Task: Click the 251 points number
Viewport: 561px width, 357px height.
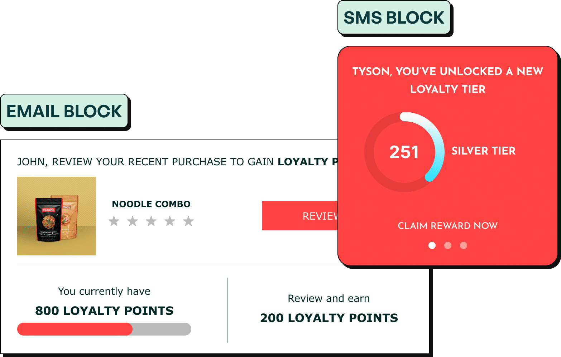Action: [x=404, y=152]
